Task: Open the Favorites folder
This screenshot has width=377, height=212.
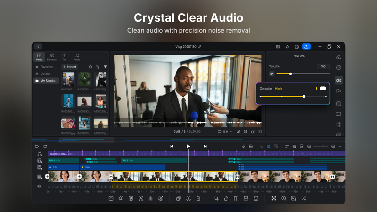Action: point(44,67)
